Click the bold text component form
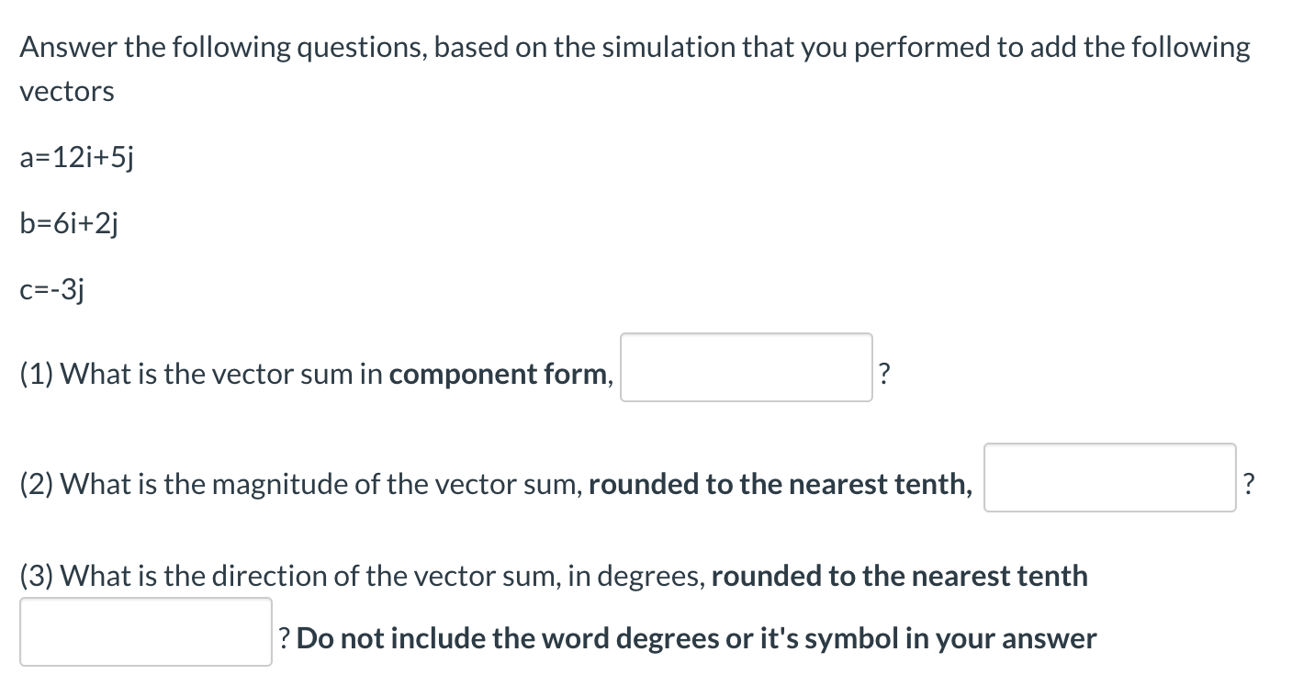Image resolution: width=1292 pixels, height=697 pixels. pyautogui.click(x=499, y=375)
